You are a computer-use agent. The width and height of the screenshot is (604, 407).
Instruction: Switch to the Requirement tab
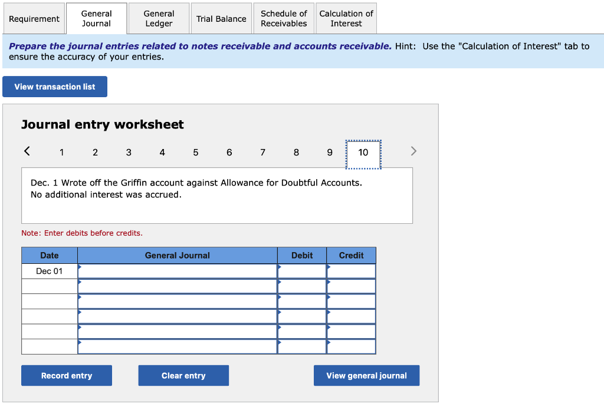pos(34,18)
